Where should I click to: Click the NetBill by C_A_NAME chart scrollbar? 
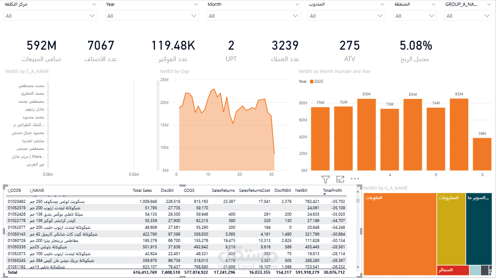158,125
